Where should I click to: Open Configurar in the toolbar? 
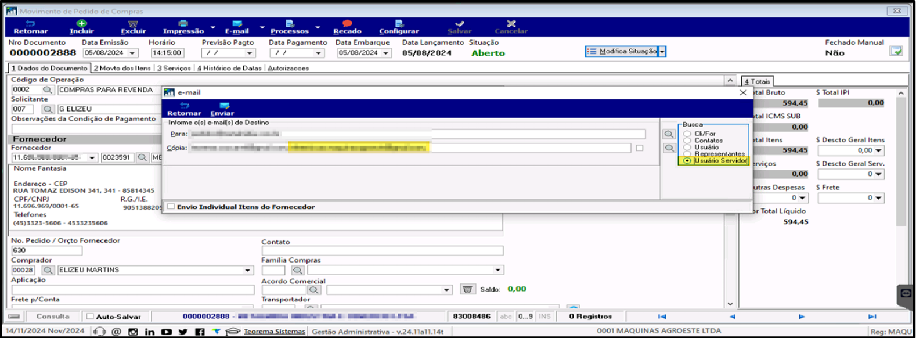(x=399, y=27)
